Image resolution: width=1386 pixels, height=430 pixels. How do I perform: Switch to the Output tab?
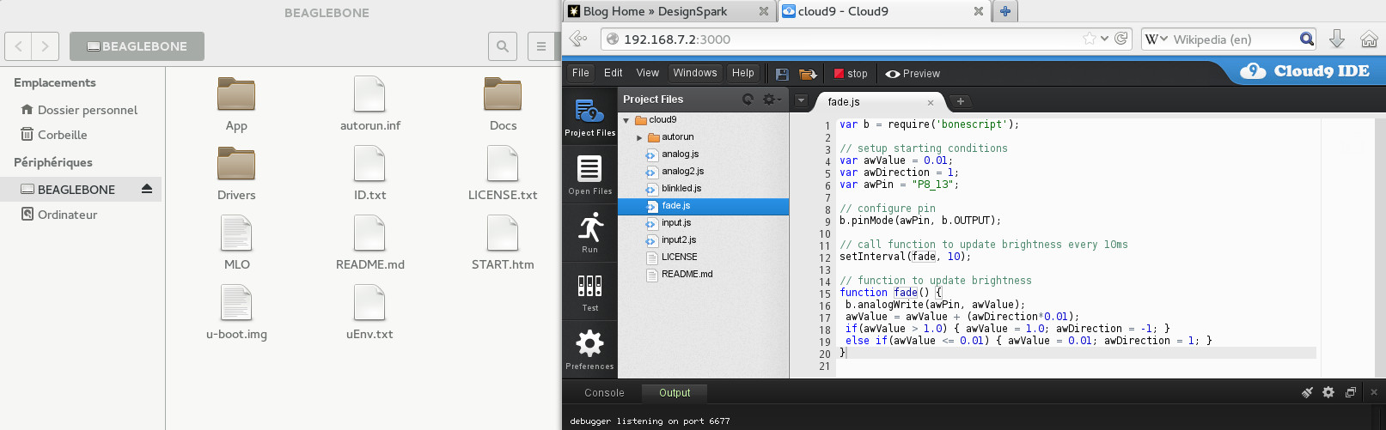(675, 393)
